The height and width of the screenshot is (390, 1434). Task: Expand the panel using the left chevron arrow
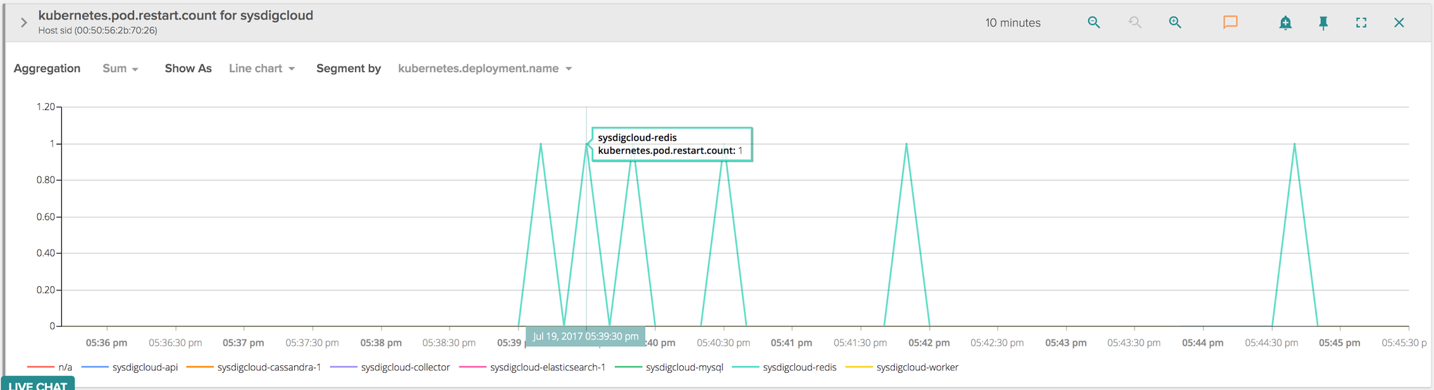click(x=23, y=23)
